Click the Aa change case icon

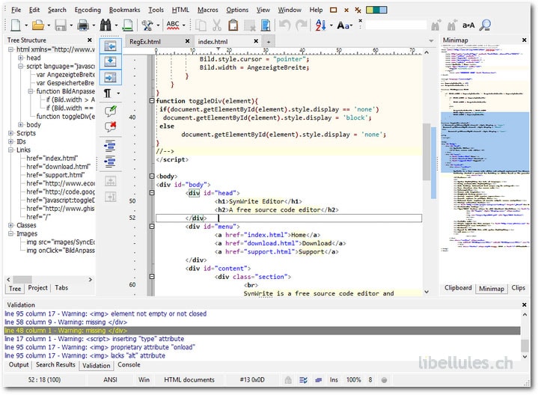point(343,25)
